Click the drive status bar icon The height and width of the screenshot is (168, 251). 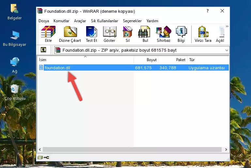tap(40, 158)
